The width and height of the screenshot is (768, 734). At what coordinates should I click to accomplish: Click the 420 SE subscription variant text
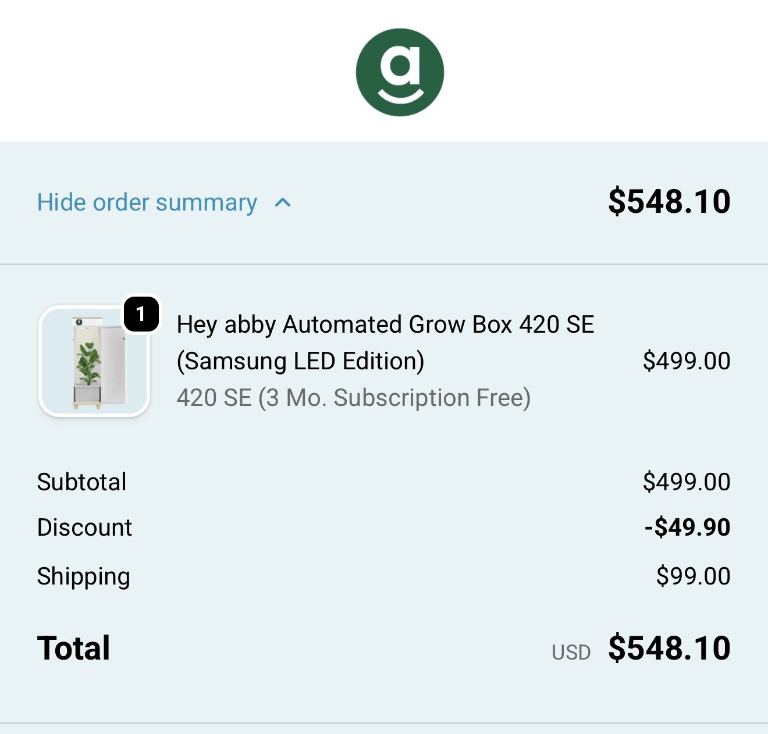353,398
